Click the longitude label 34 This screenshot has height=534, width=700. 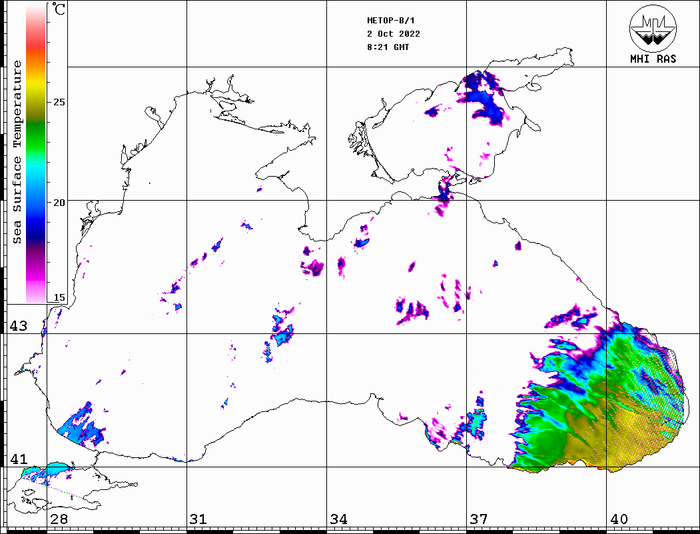(x=338, y=519)
